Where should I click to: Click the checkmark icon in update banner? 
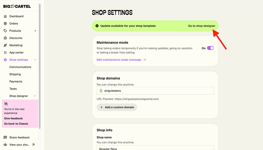coord(97,26)
